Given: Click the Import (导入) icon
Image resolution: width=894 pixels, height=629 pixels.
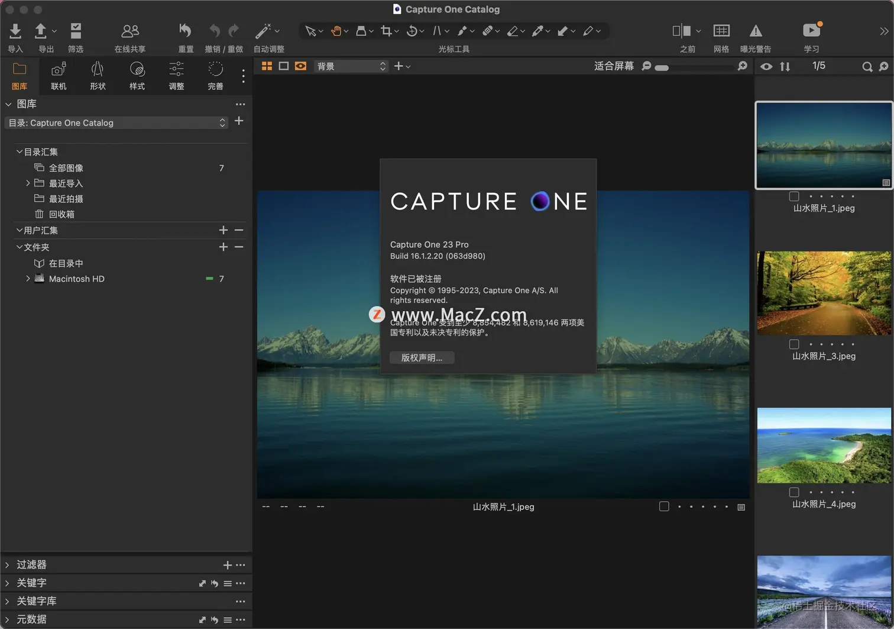Looking at the screenshot, I should click(x=15, y=31).
